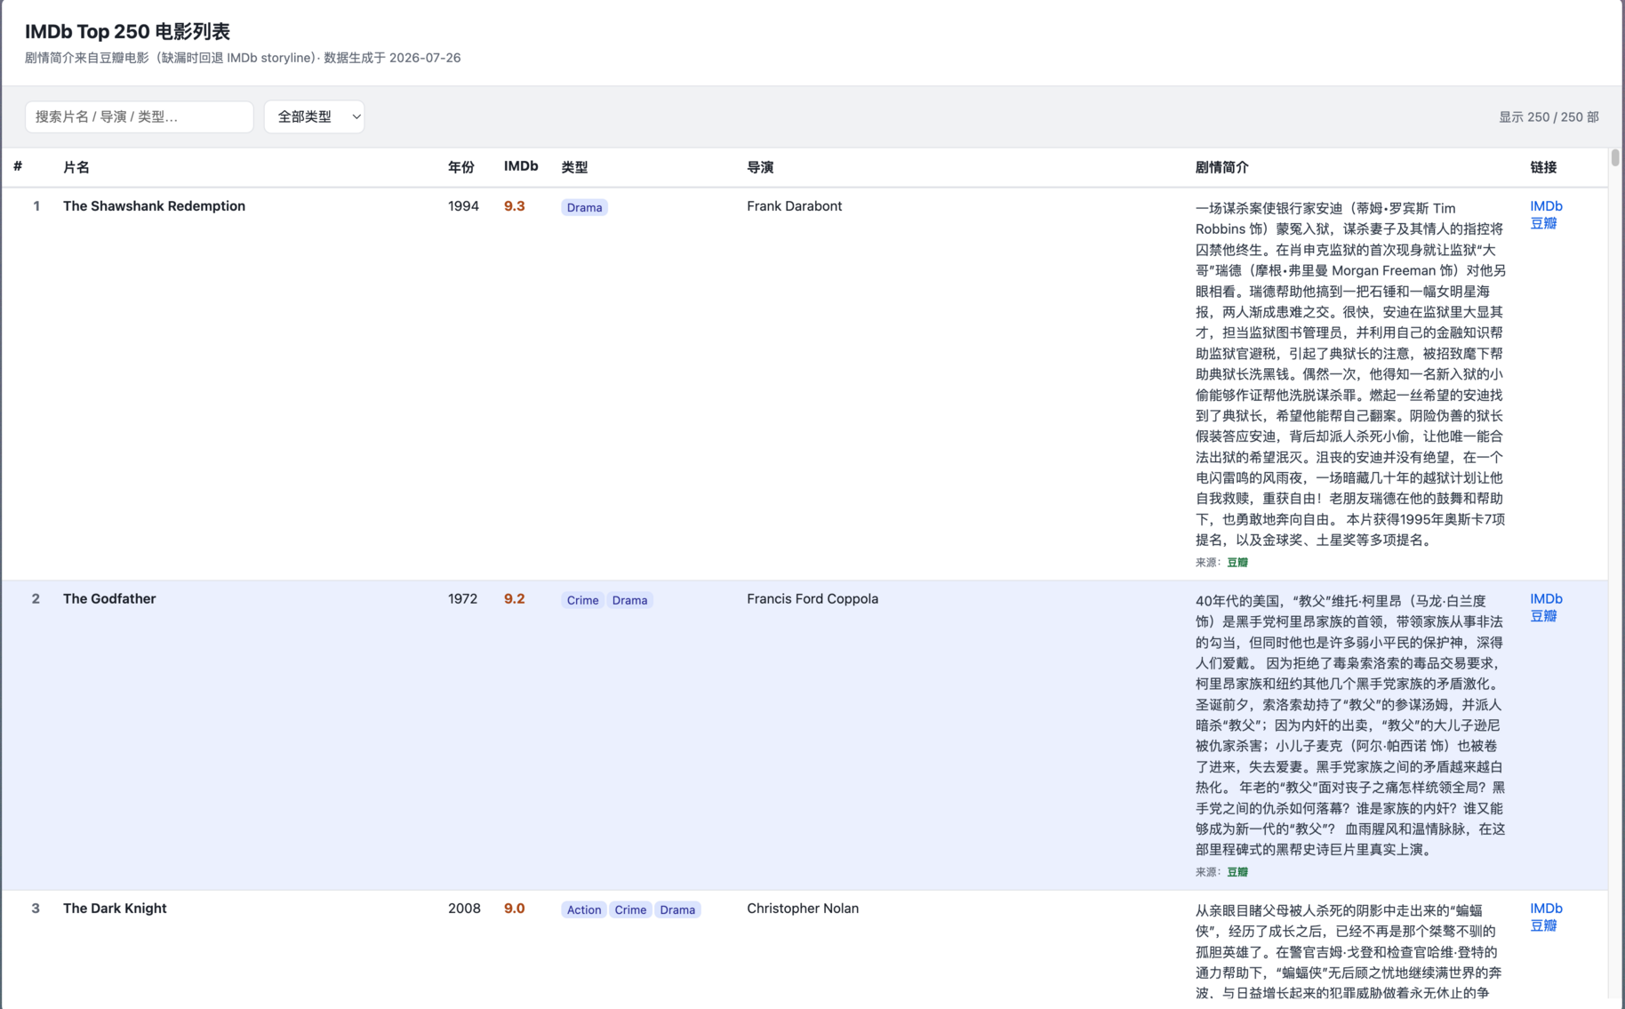
Task: Open the 全部类型 genre dropdown
Action: (314, 116)
